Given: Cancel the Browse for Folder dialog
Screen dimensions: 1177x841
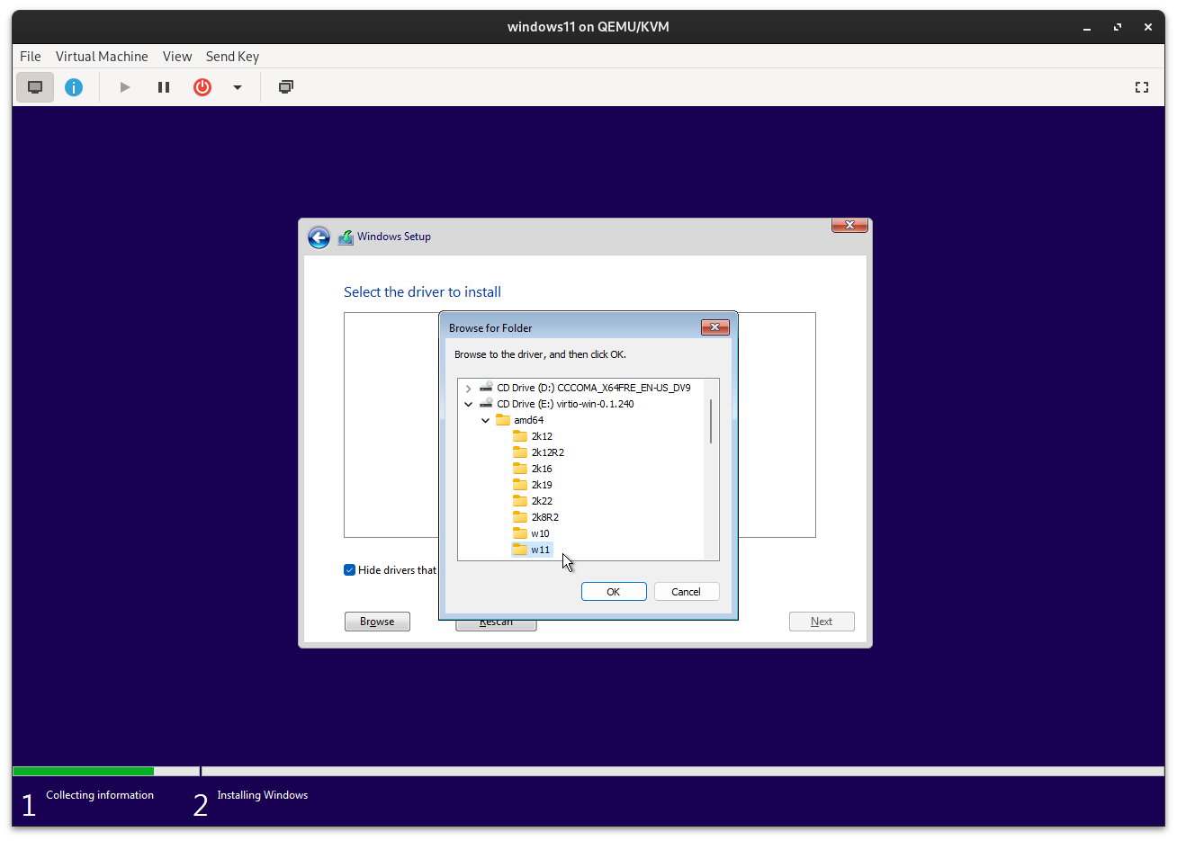Looking at the screenshot, I should point(687,592).
